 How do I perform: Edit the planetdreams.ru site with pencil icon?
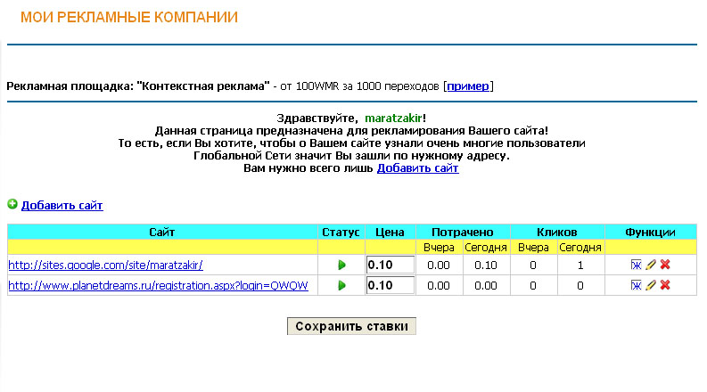point(651,285)
